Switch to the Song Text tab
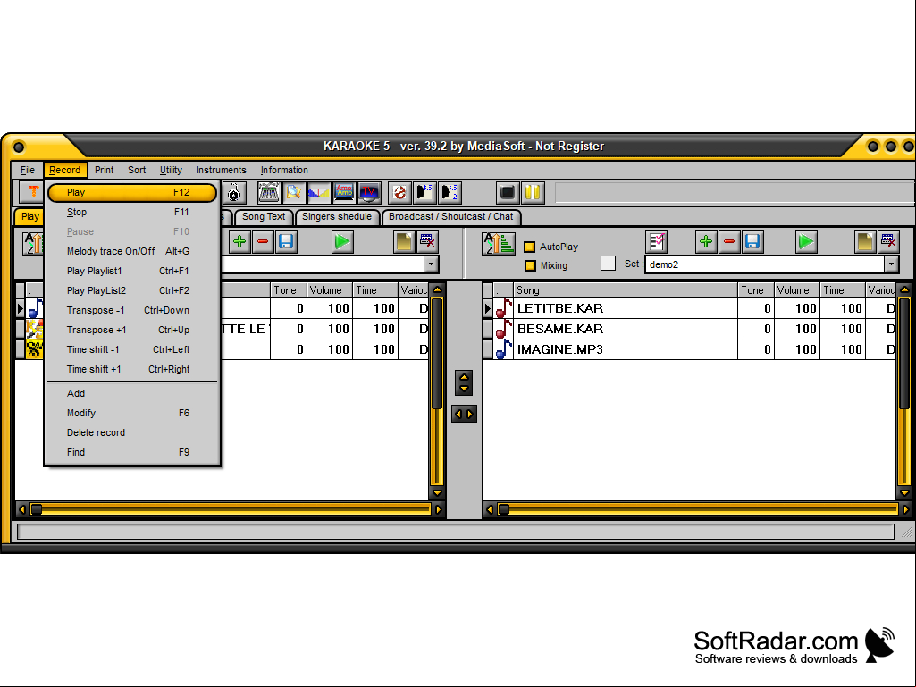 click(264, 217)
